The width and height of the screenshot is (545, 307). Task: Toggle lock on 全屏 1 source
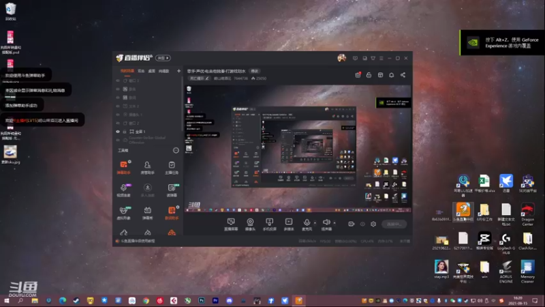coord(125,132)
